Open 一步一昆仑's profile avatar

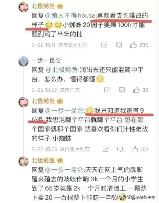pyautogui.click(x=23, y=61)
